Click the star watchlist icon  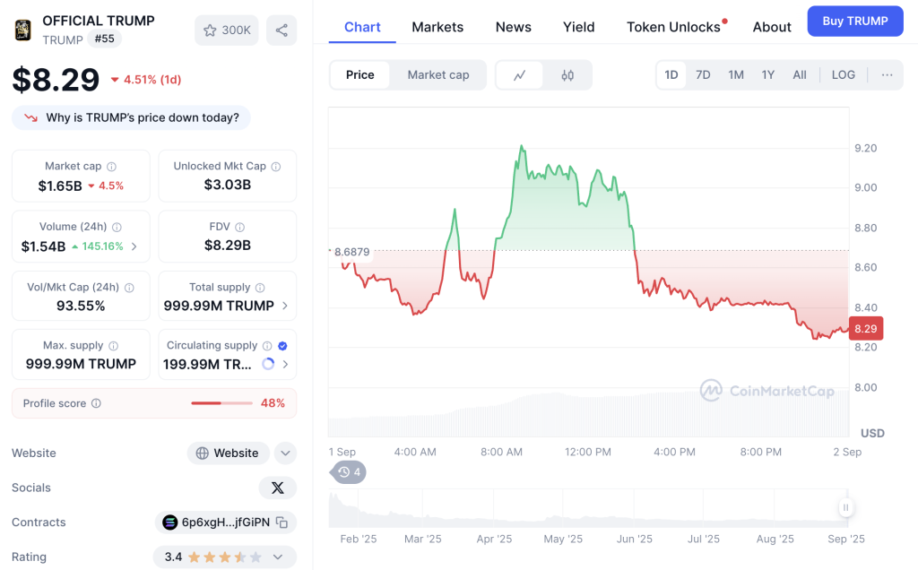211,30
